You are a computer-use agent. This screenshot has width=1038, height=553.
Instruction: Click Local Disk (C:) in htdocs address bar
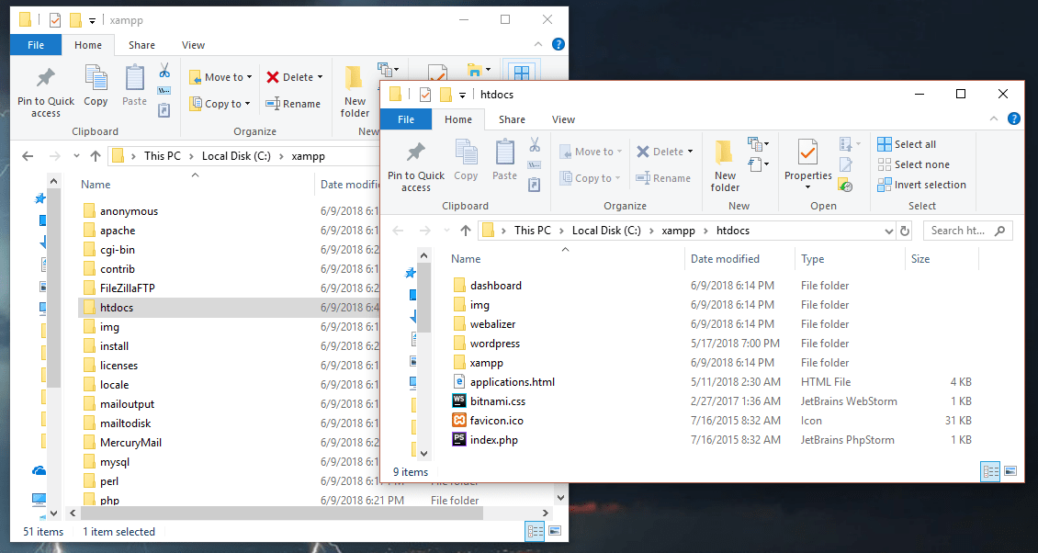click(606, 231)
